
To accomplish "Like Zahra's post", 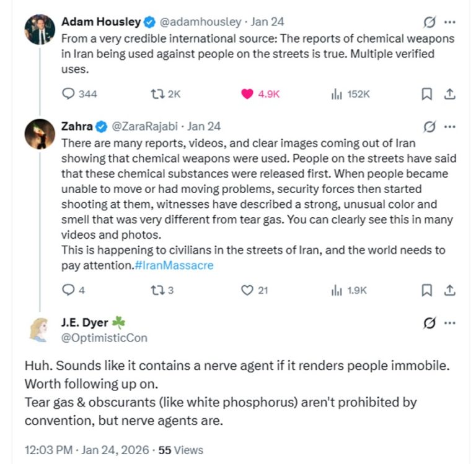I will (x=247, y=290).
